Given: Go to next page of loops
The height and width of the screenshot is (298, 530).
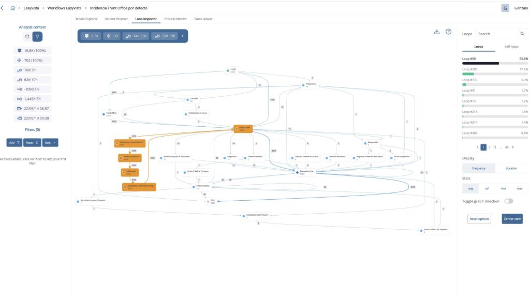Looking at the screenshot, I should tap(512, 147).
